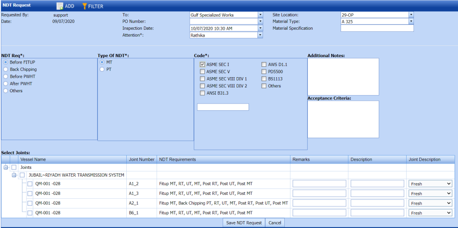
Task: Uncheck the ASME SEC I checkbox
Action: point(203,64)
